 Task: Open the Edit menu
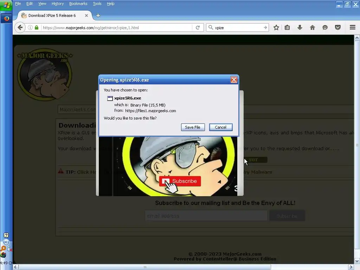point(30,4)
